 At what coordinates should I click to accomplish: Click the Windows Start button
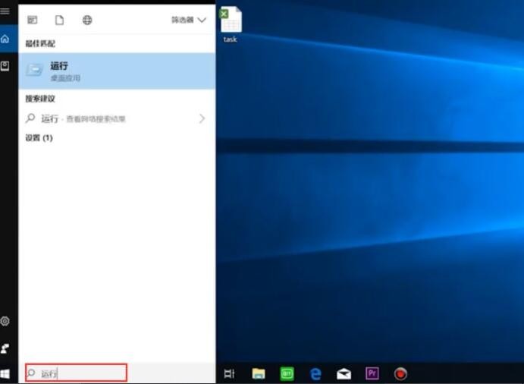click(x=6, y=373)
